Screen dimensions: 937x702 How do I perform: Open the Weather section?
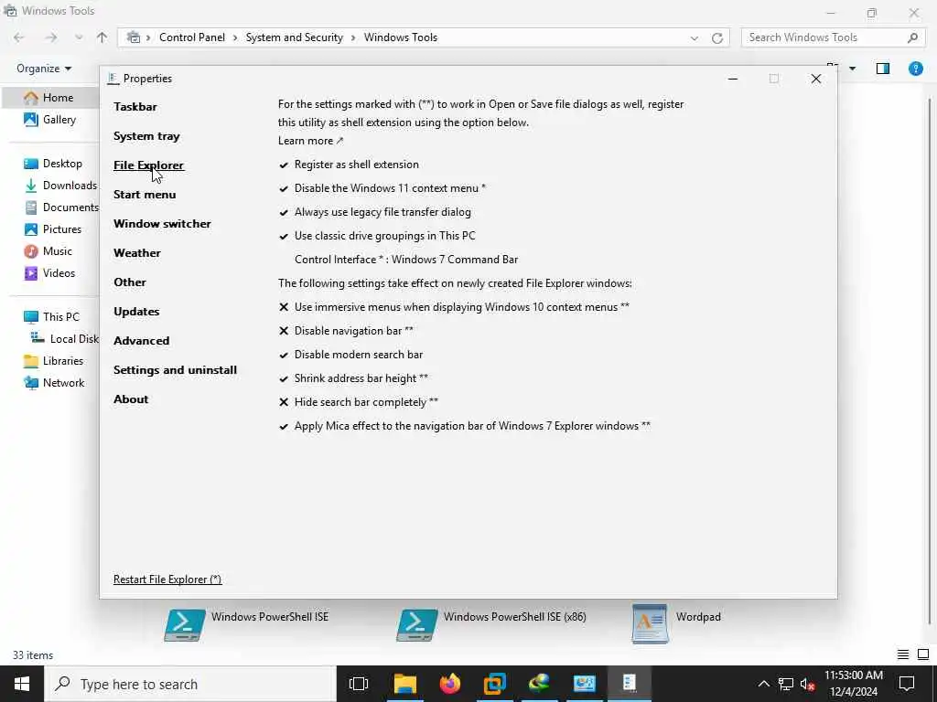click(137, 253)
